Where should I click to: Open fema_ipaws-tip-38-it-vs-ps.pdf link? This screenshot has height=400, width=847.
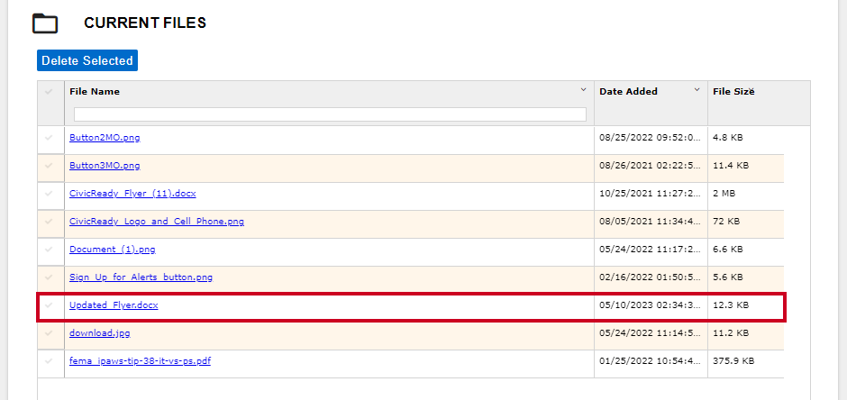point(140,361)
